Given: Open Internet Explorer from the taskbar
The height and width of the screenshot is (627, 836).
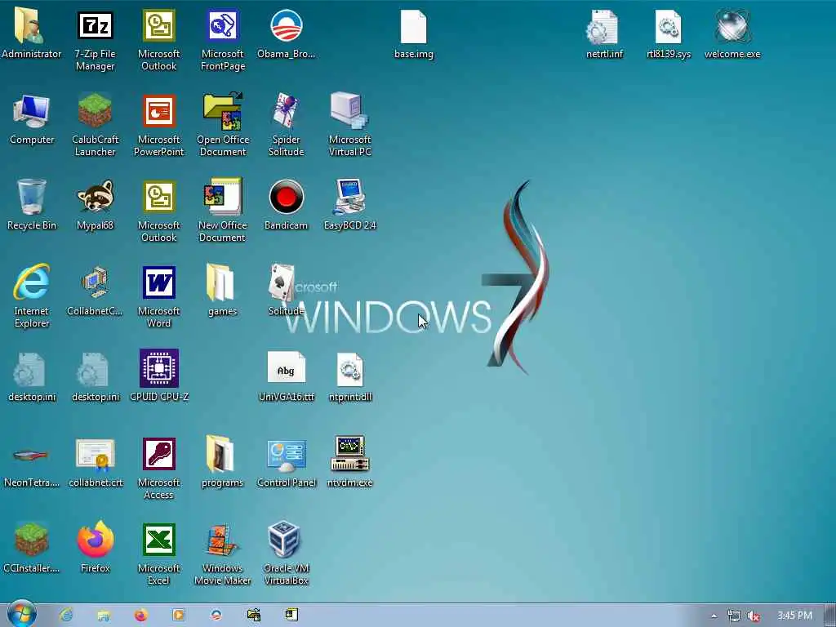Looking at the screenshot, I should click(66, 616).
